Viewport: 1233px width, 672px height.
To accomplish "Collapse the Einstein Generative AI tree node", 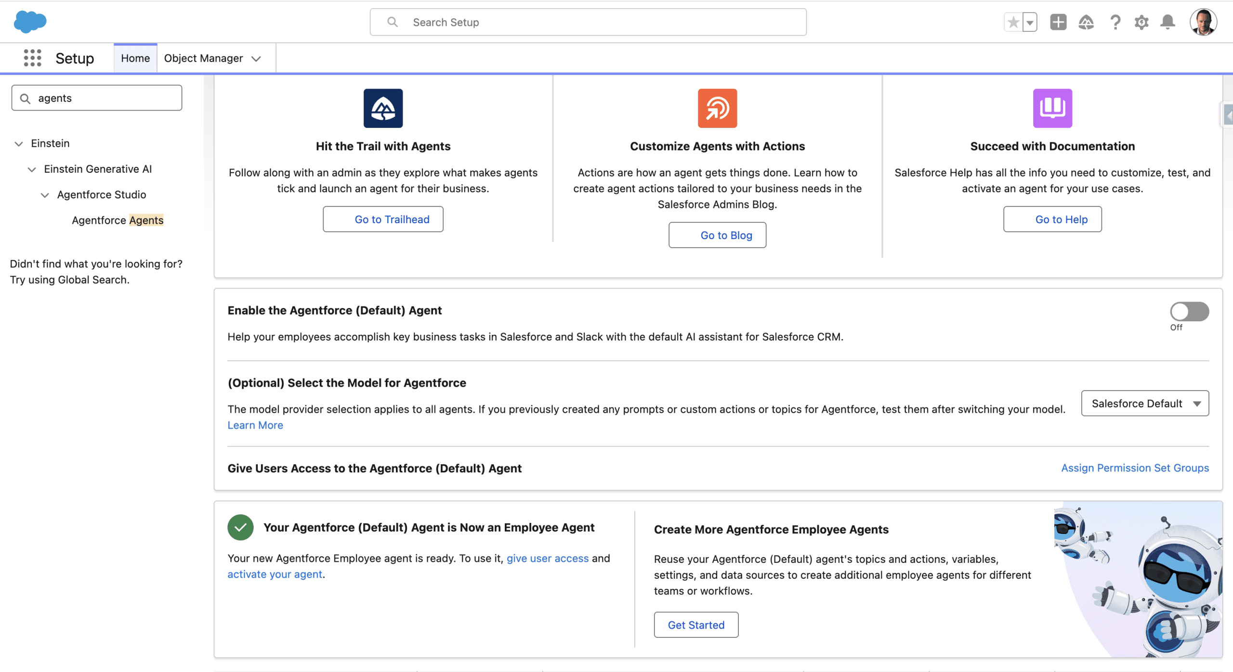I will pyautogui.click(x=32, y=169).
